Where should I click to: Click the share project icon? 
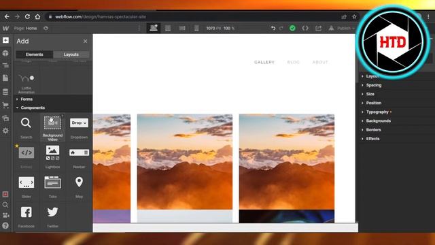pos(319,29)
